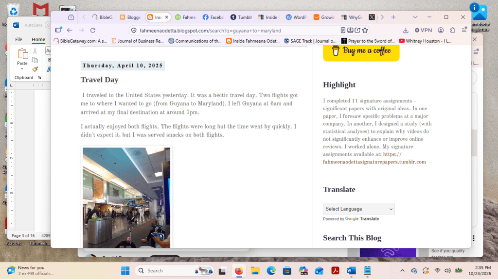Open the airport terminal photo thumbnail
This screenshot has width=498, height=280.
pyautogui.click(x=126, y=198)
